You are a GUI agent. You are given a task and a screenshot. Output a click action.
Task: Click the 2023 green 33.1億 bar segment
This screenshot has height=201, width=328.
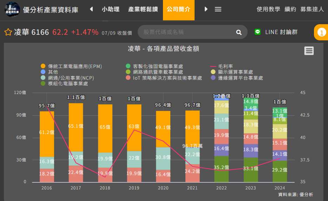(251, 170)
